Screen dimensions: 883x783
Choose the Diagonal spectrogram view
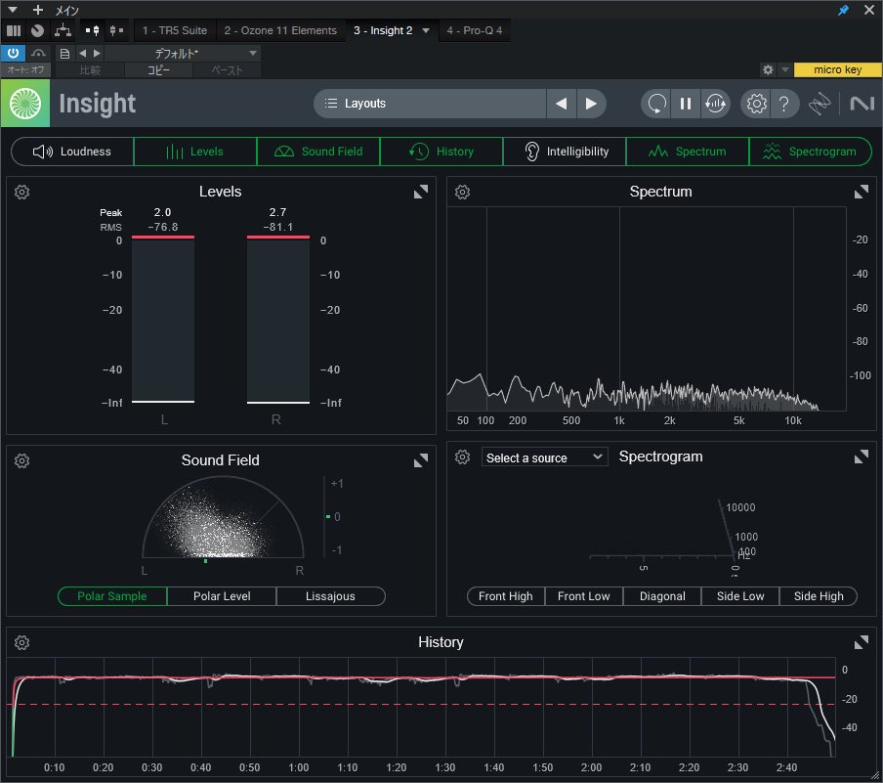point(661,596)
